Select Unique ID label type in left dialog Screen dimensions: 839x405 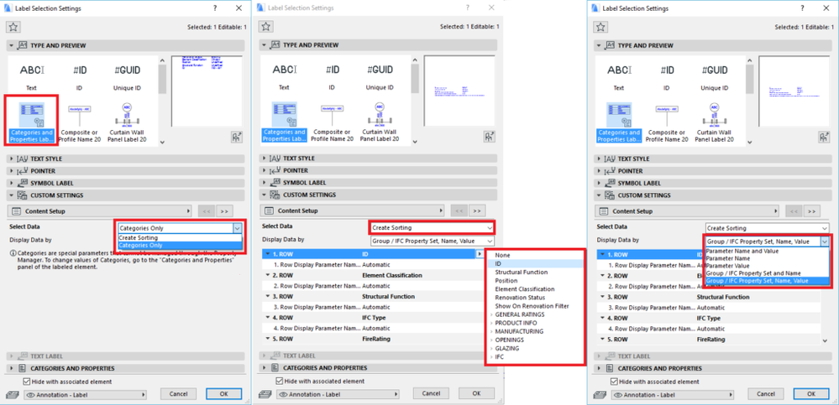(127, 76)
